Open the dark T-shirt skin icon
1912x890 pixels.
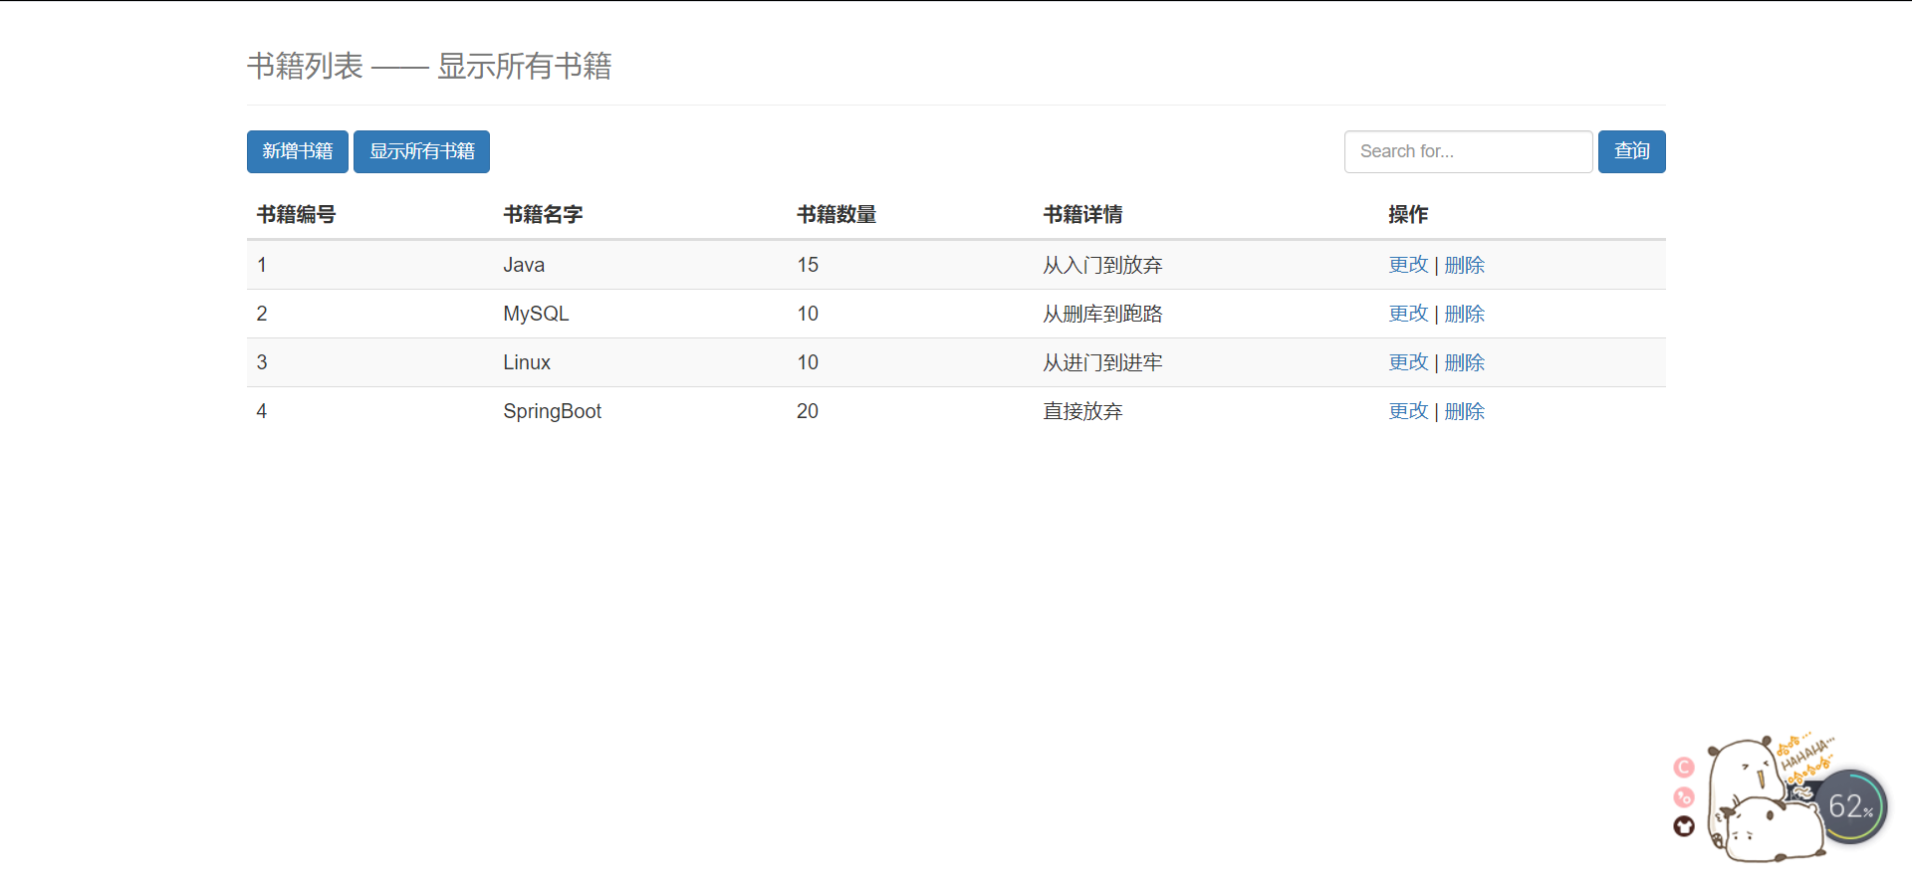[x=1684, y=826]
